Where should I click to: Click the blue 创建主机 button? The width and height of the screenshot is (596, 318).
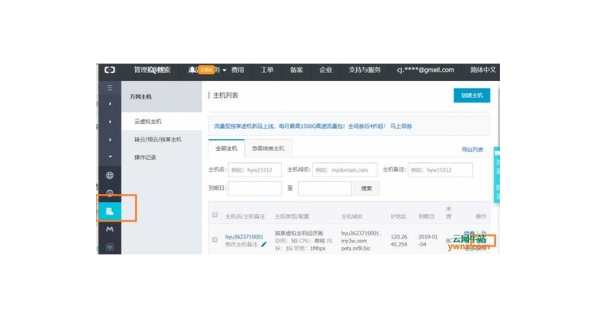(472, 95)
